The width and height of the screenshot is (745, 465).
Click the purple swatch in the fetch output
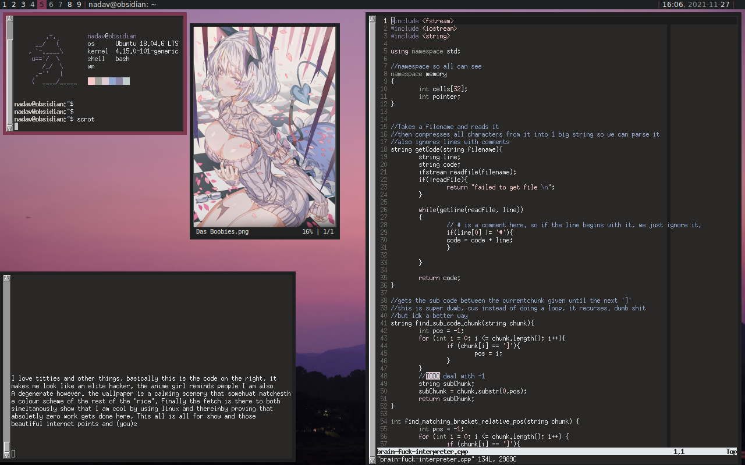click(119, 81)
